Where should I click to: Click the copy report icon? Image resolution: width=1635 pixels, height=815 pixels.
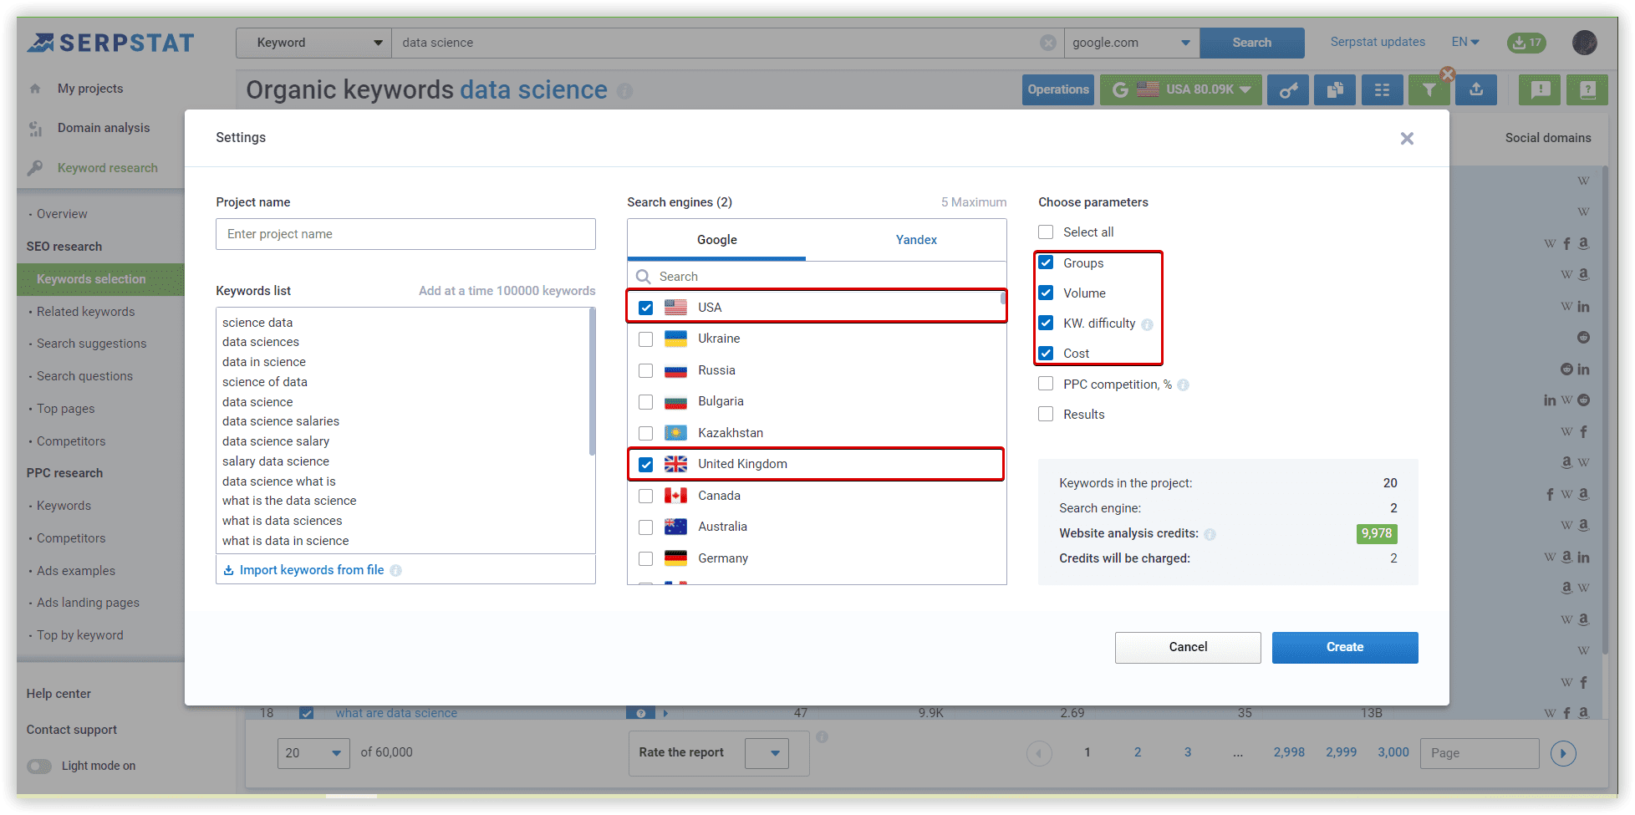tap(1335, 89)
